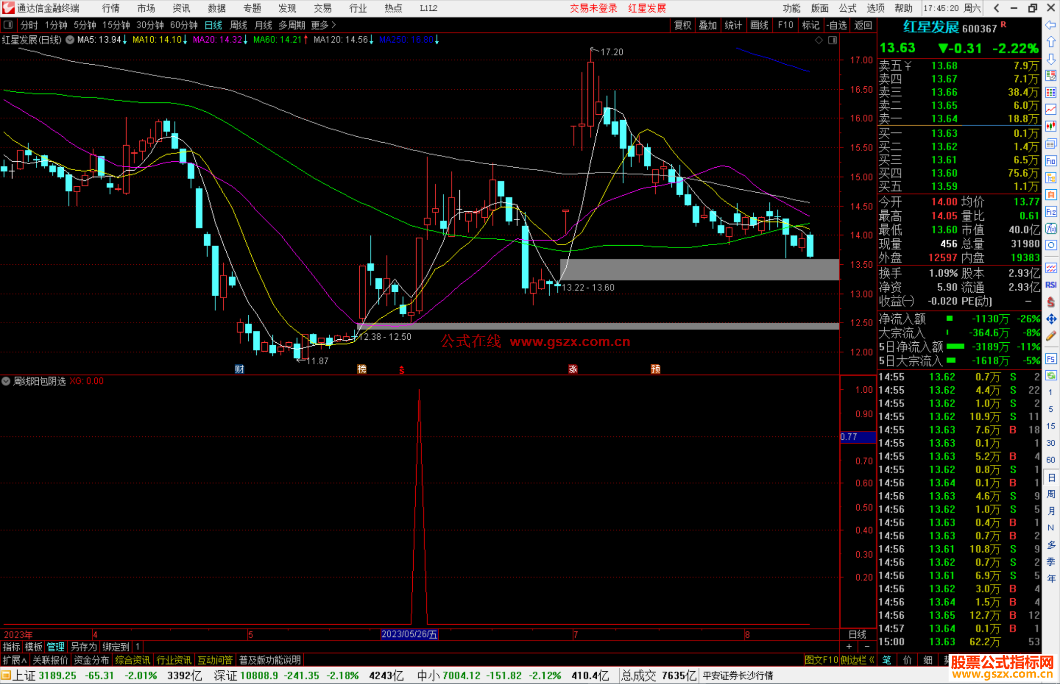This screenshot has width=1060, height=684.
Task: Click the orange document icon in right sidebar
Action: [x=1051, y=195]
